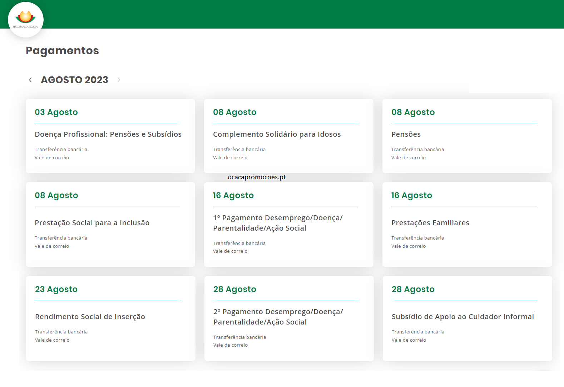Click Transferência bancária under Rendimento Social de Inserção
564x387 pixels.
[x=61, y=332]
